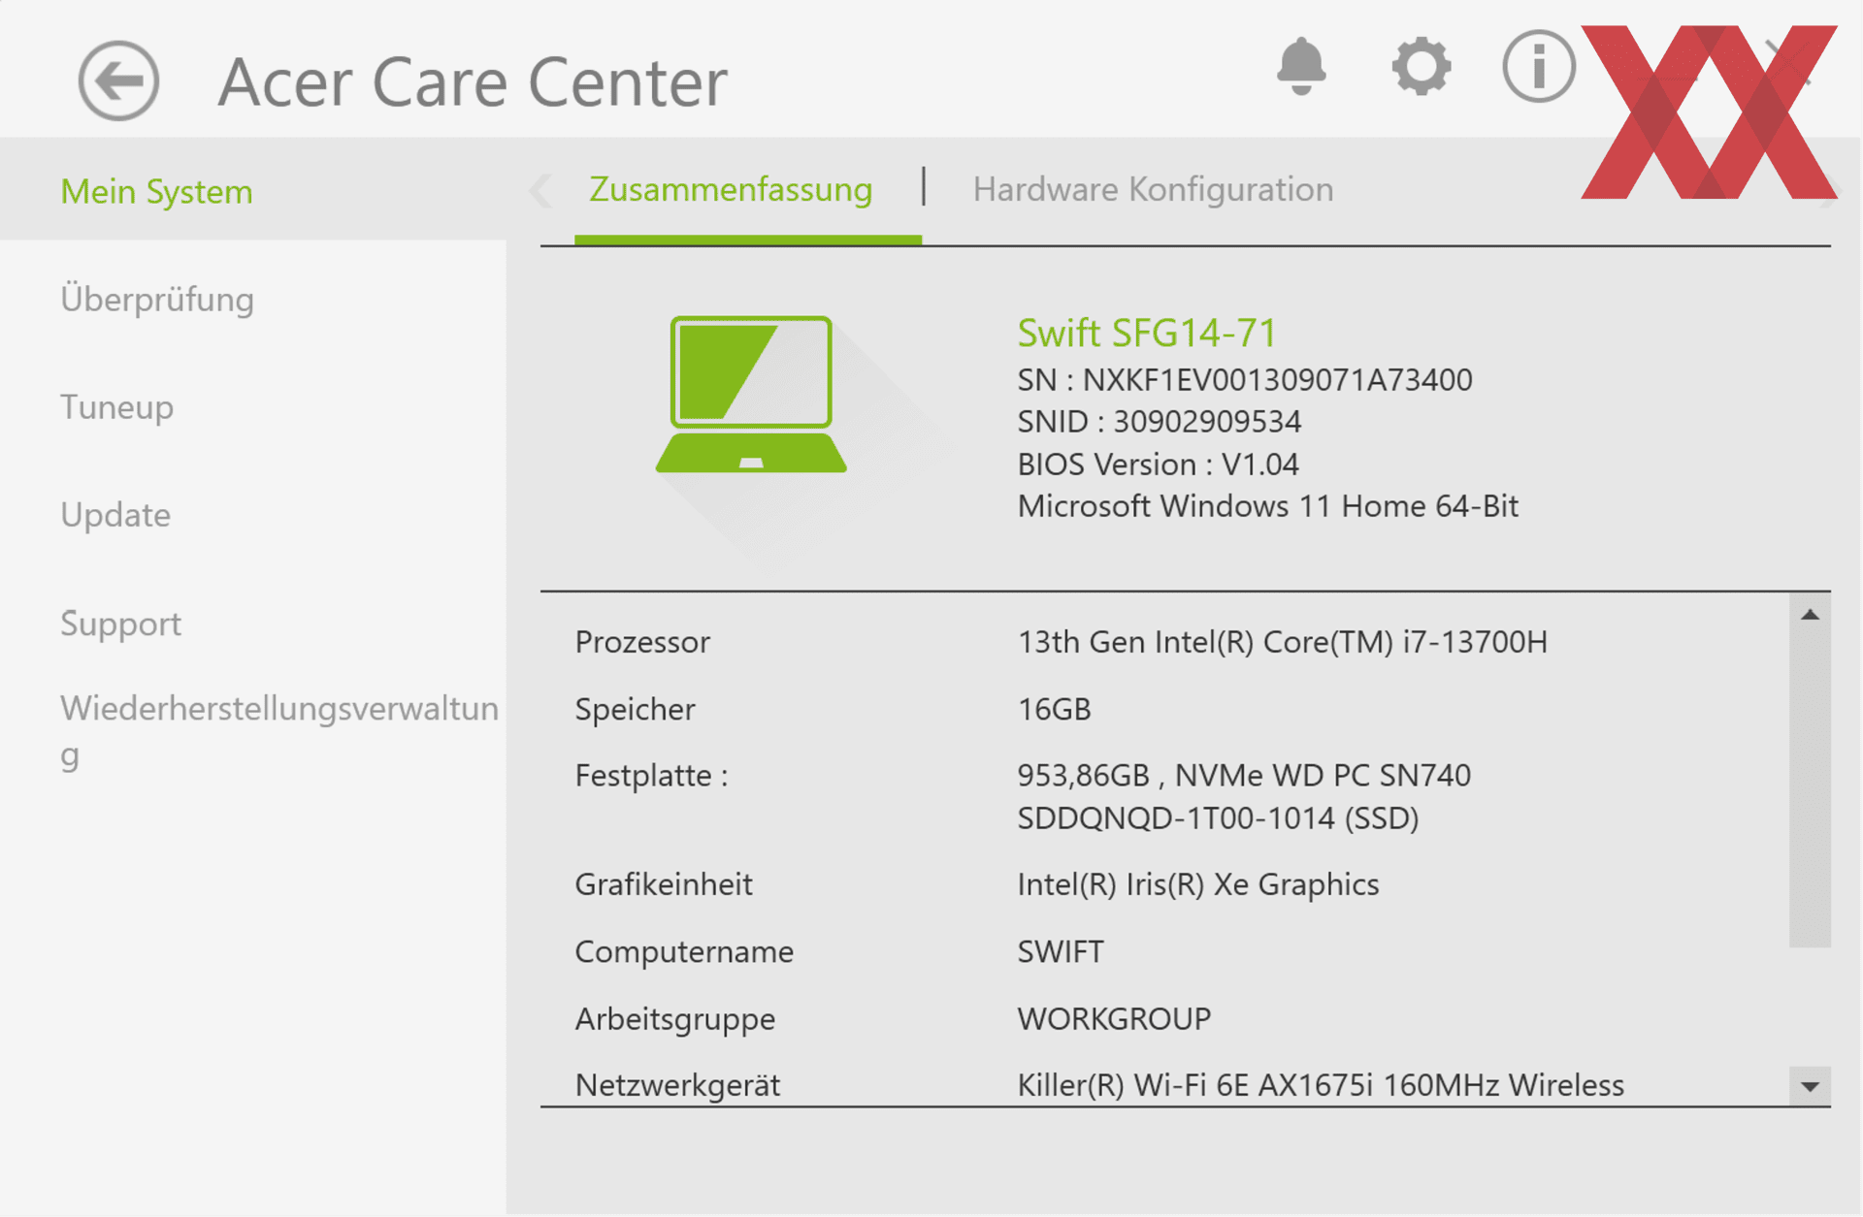This screenshot has width=1863, height=1217.
Task: Click the scrollbar up arrow
Action: (1810, 615)
